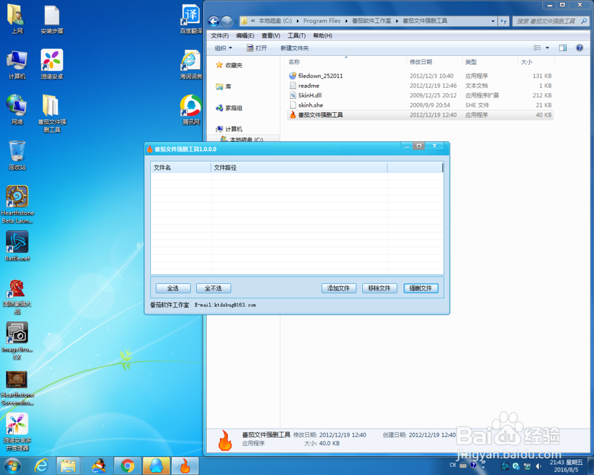Select the SkinH.dll file
This screenshot has height=475, width=594.
point(420,96)
